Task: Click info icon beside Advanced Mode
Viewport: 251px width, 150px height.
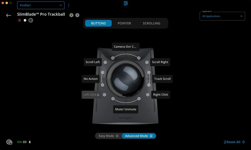Action: [x=151, y=136]
